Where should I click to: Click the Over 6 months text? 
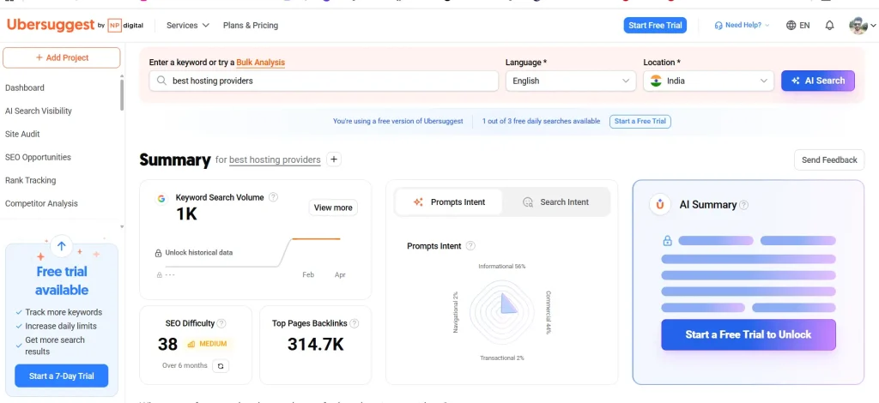[185, 365]
